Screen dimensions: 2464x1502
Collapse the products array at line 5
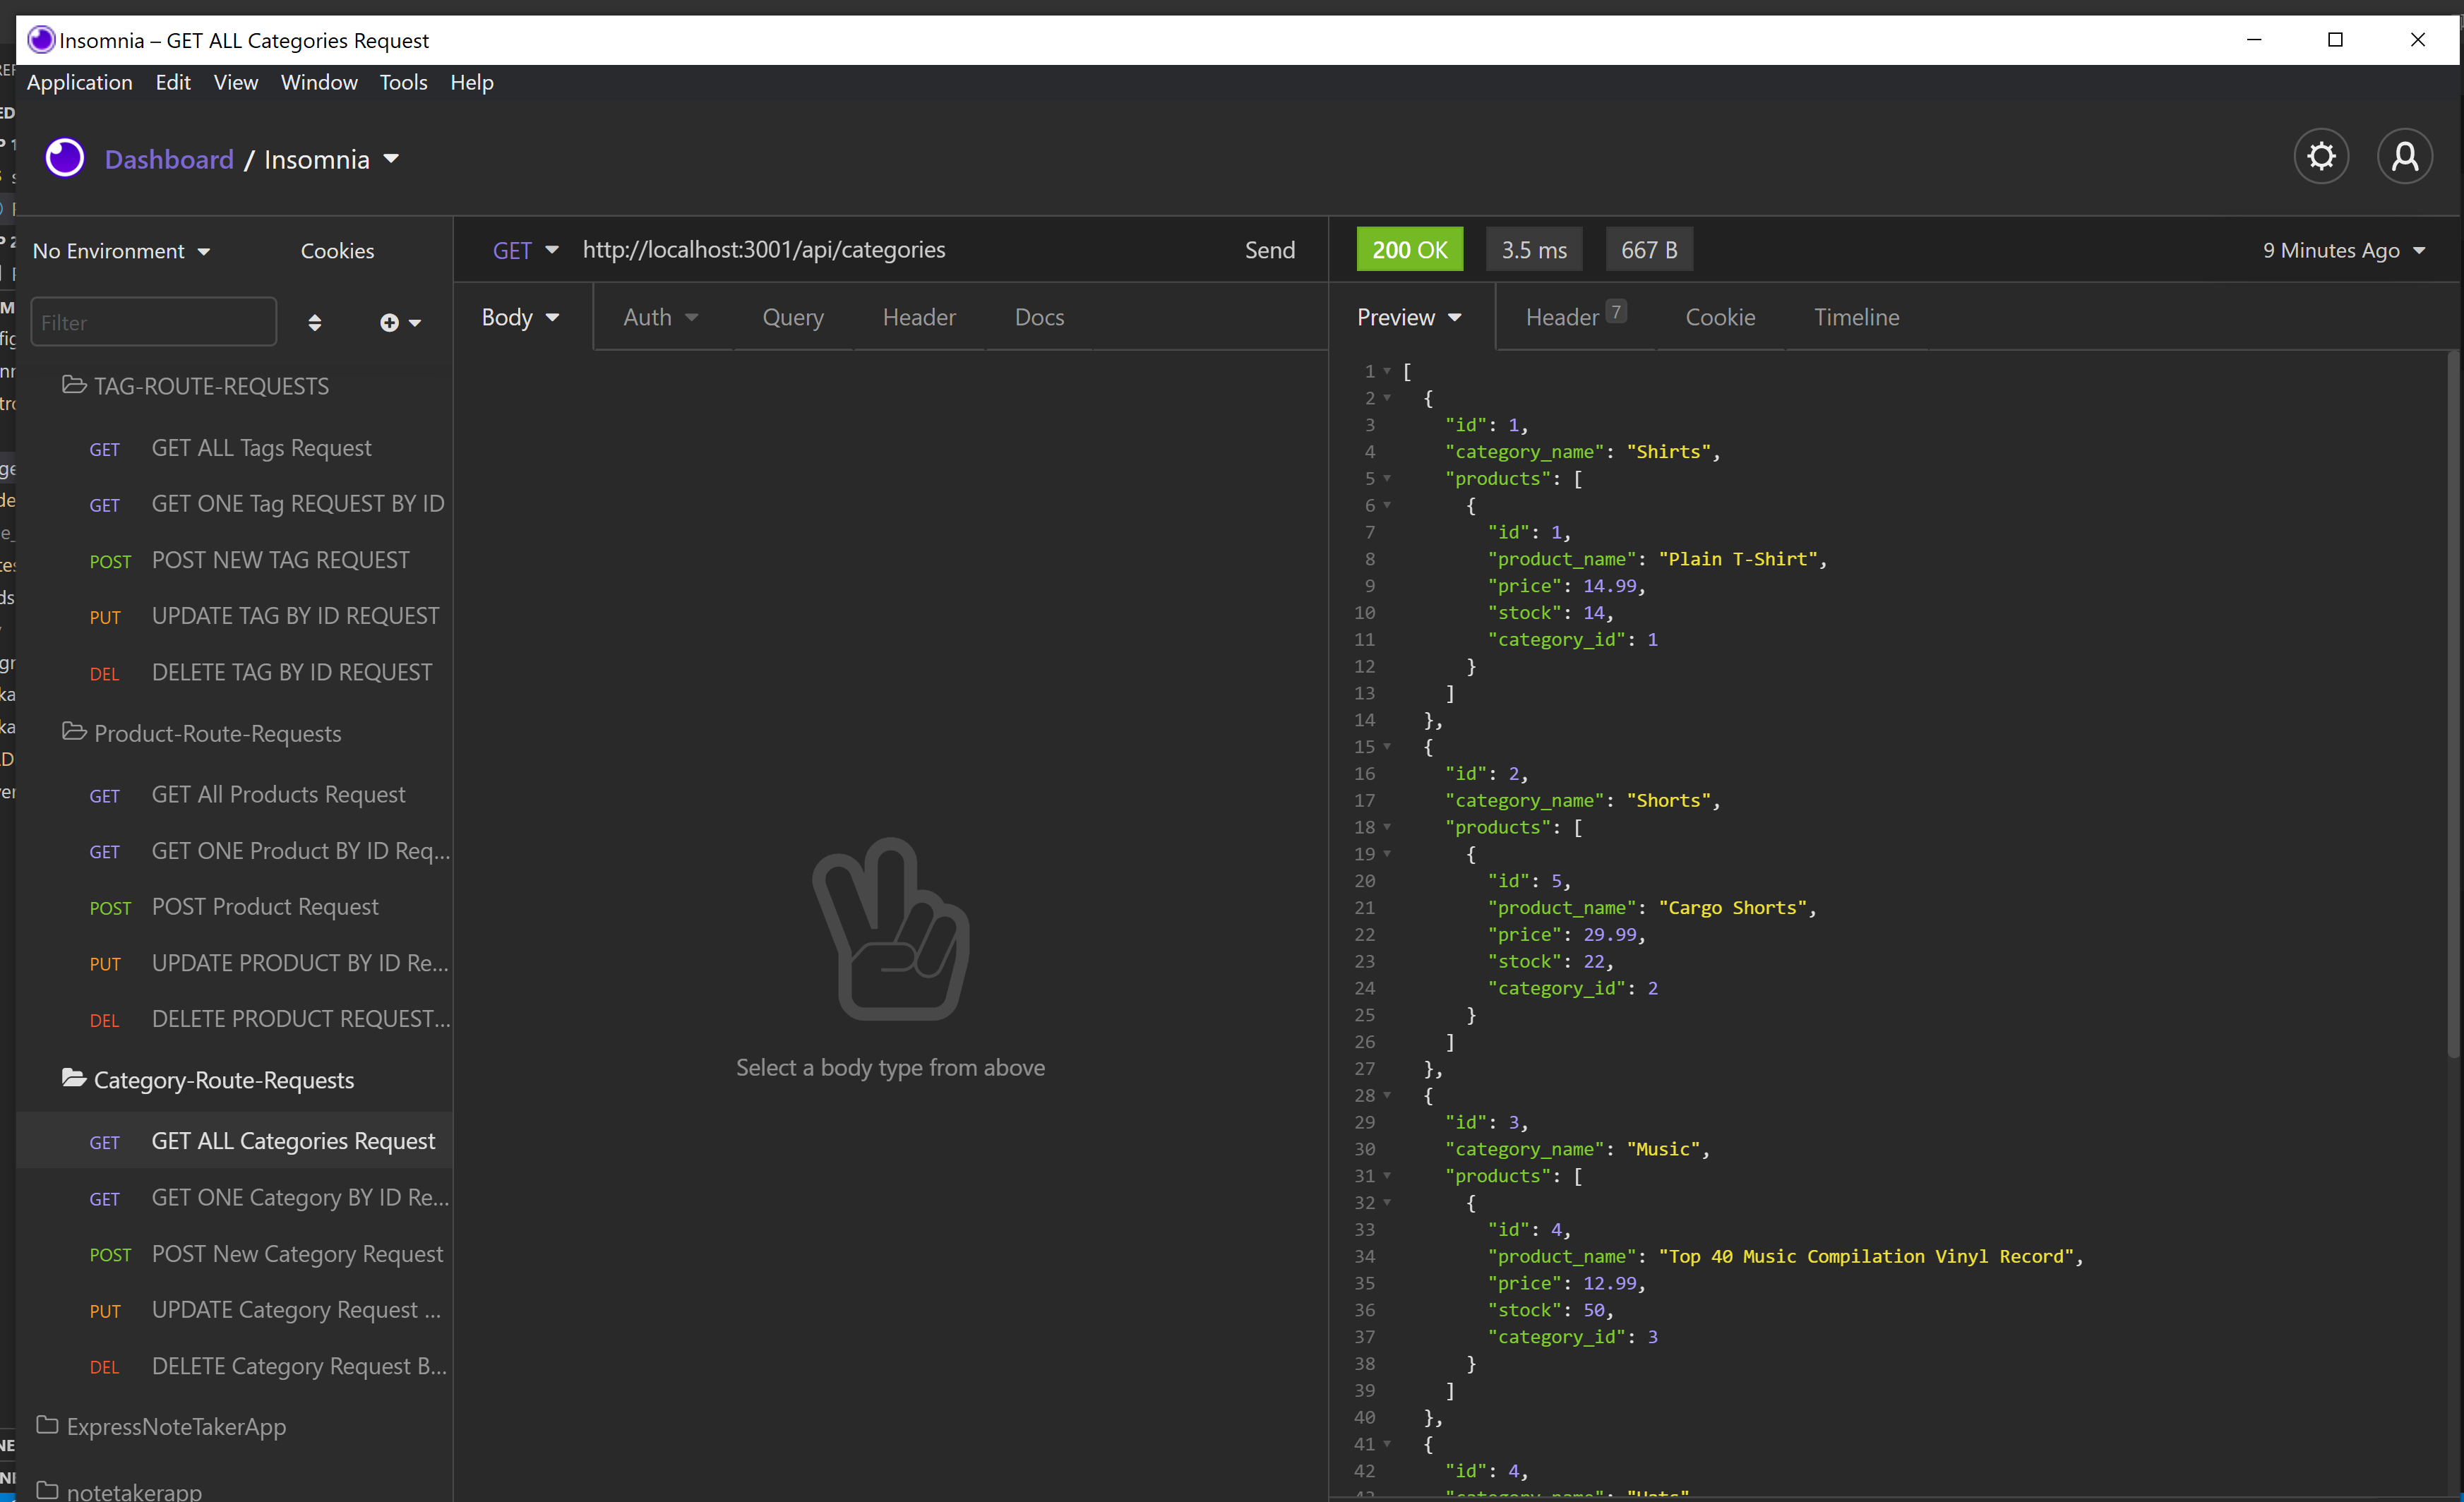pos(1387,478)
